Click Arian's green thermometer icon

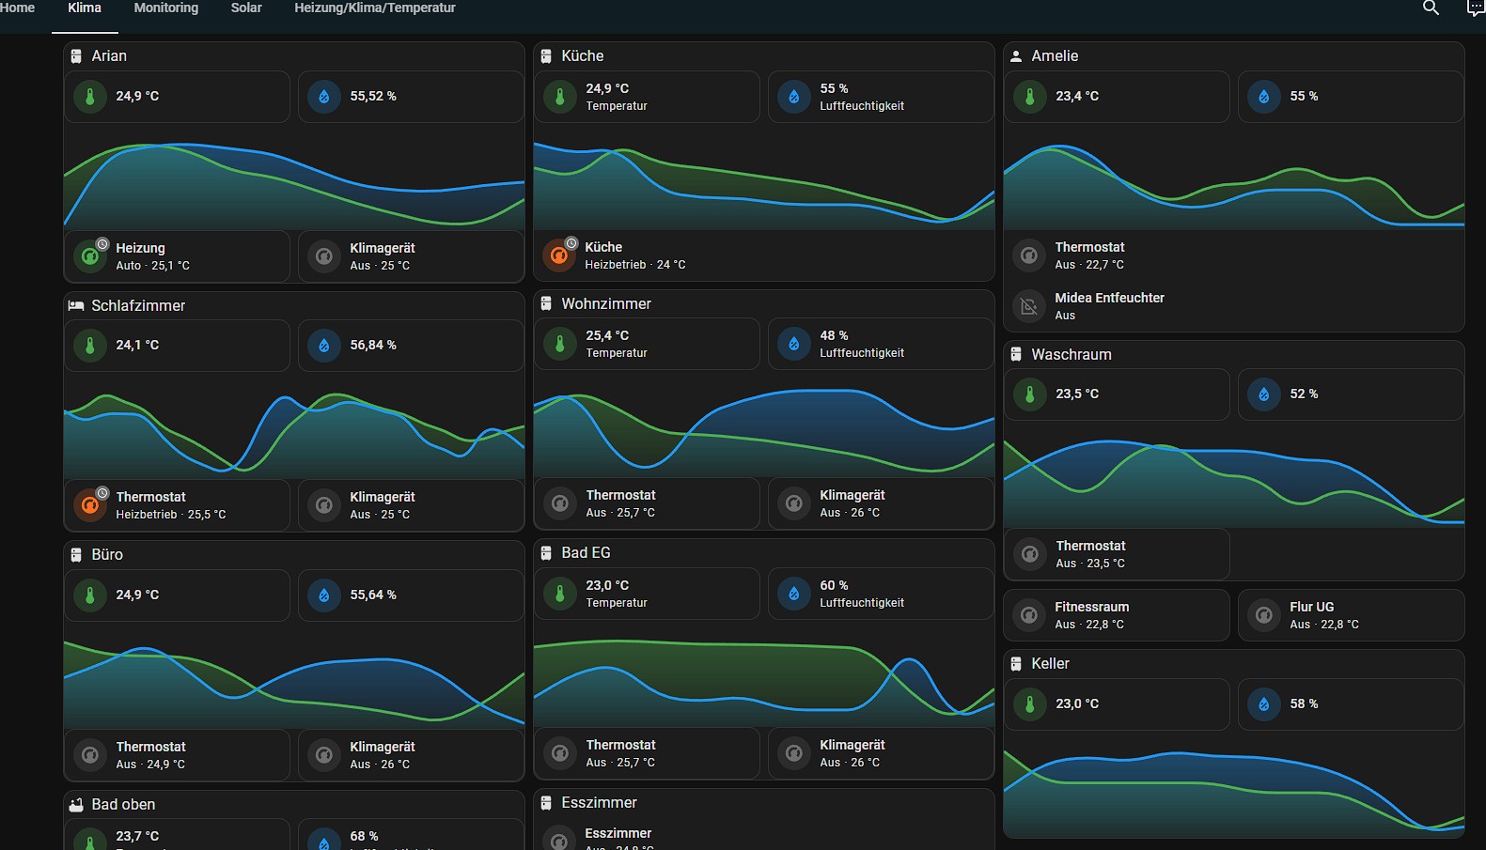coord(90,97)
